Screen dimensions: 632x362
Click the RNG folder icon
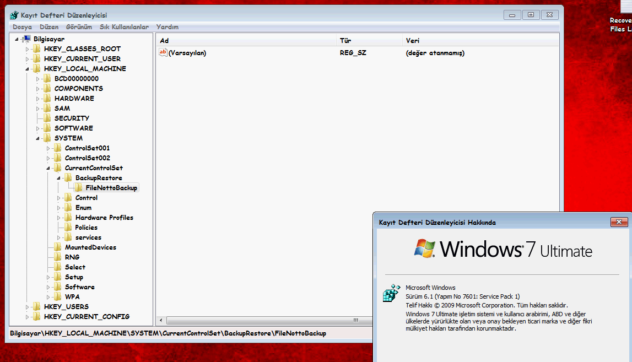[58, 257]
